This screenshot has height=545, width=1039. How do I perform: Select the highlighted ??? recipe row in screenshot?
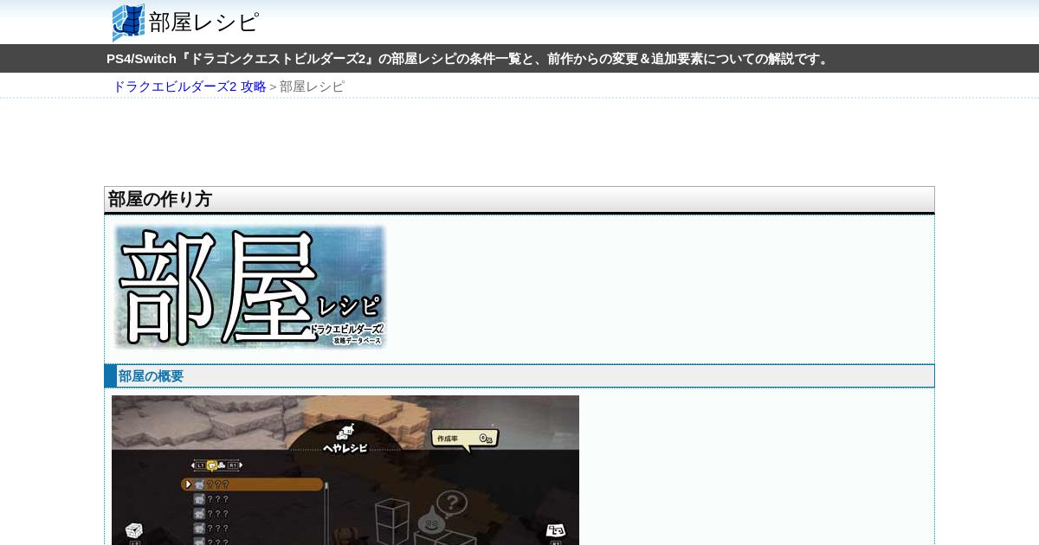[252, 484]
